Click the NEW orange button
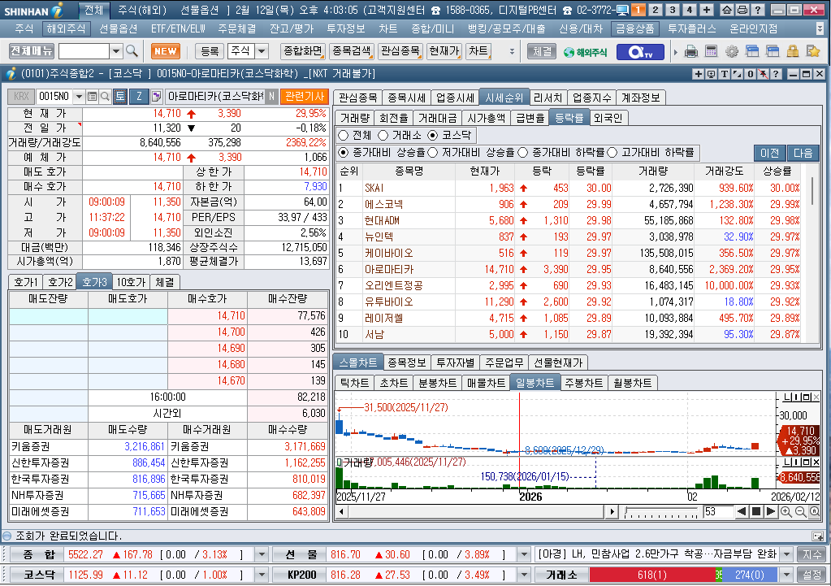The height and width of the screenshot is (586, 831). 166,51
